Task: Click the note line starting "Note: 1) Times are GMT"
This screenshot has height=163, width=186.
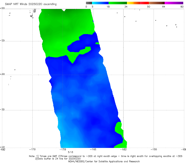Action: click(x=106, y=156)
